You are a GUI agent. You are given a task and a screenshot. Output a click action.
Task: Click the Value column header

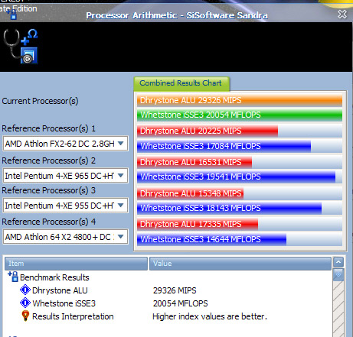point(240,264)
